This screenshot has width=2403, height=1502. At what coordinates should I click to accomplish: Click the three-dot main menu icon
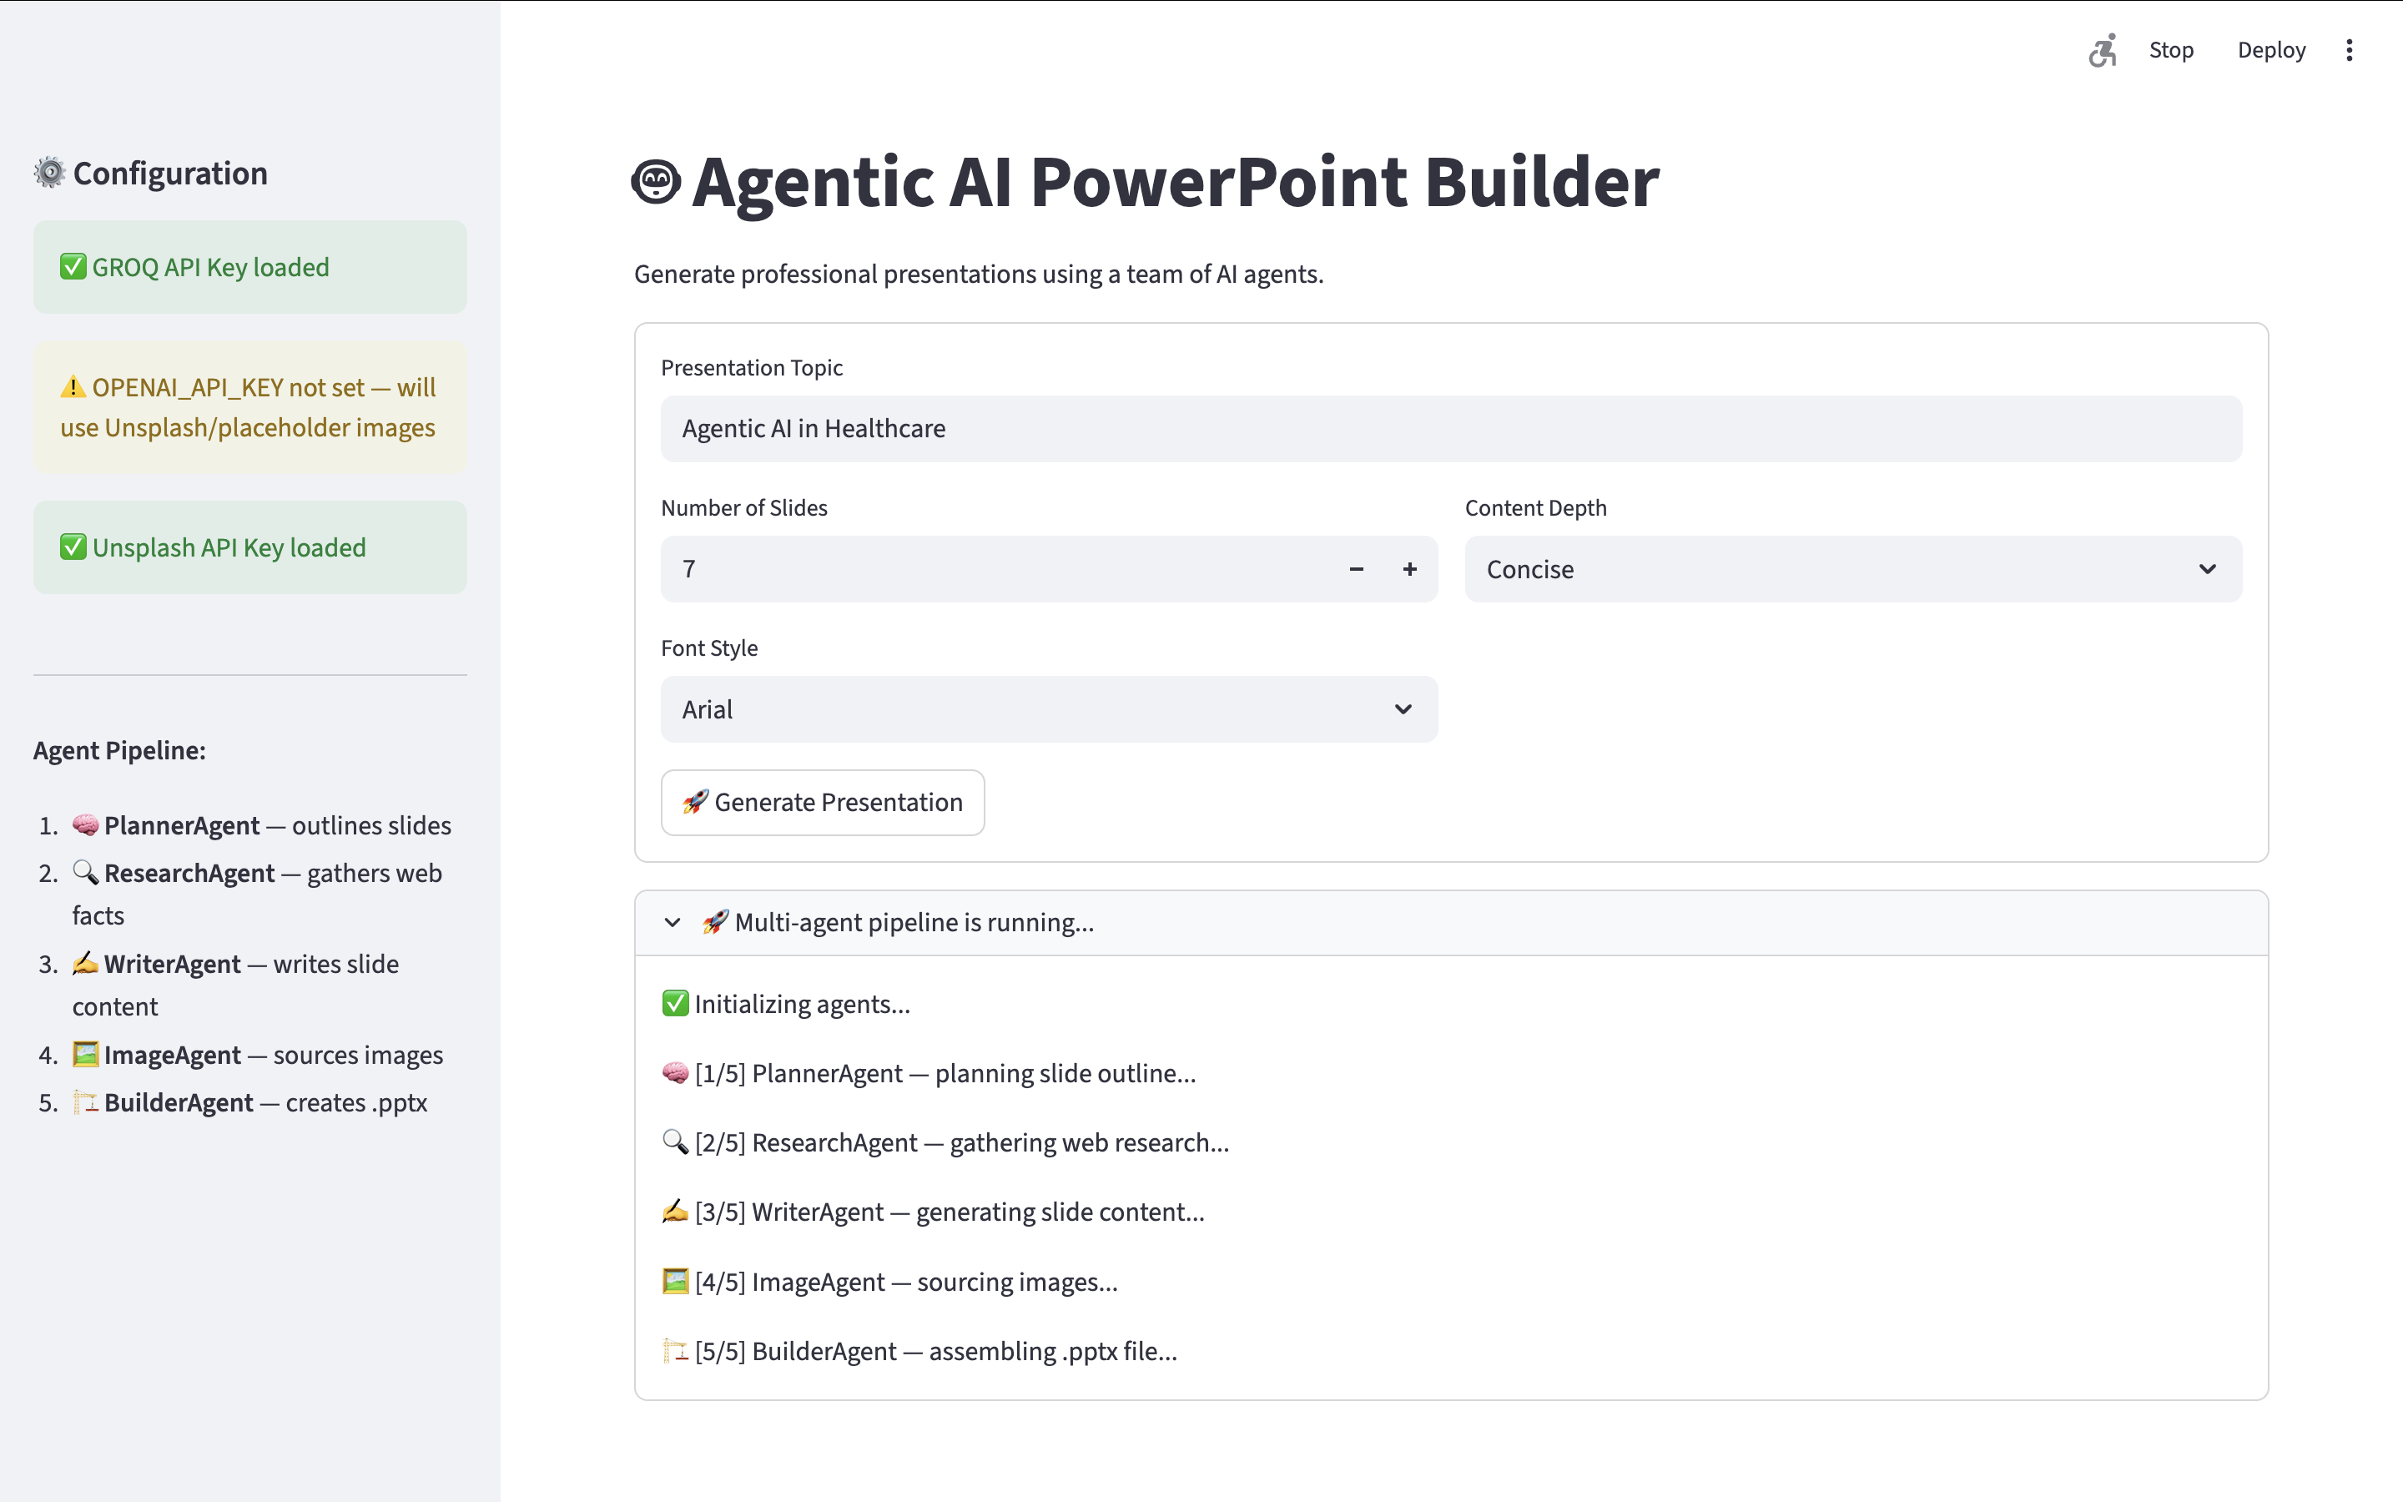[x=2349, y=51]
